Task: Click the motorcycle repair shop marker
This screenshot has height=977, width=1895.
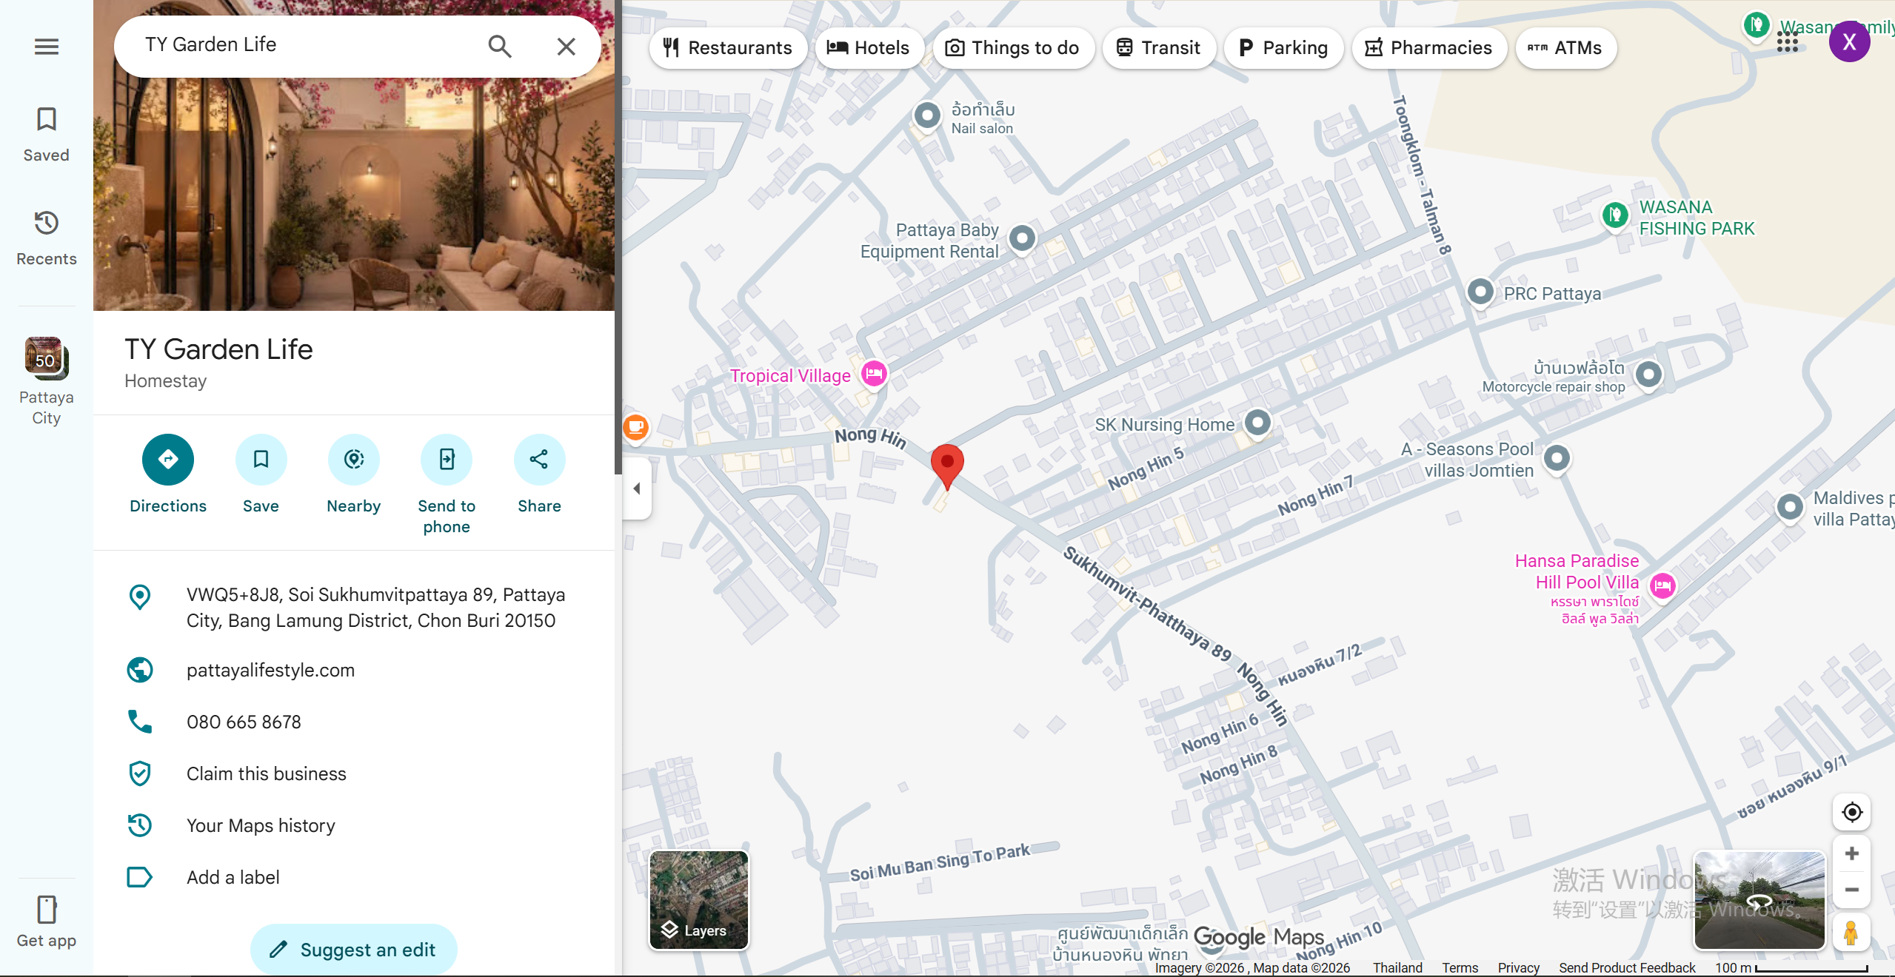Action: click(1648, 375)
